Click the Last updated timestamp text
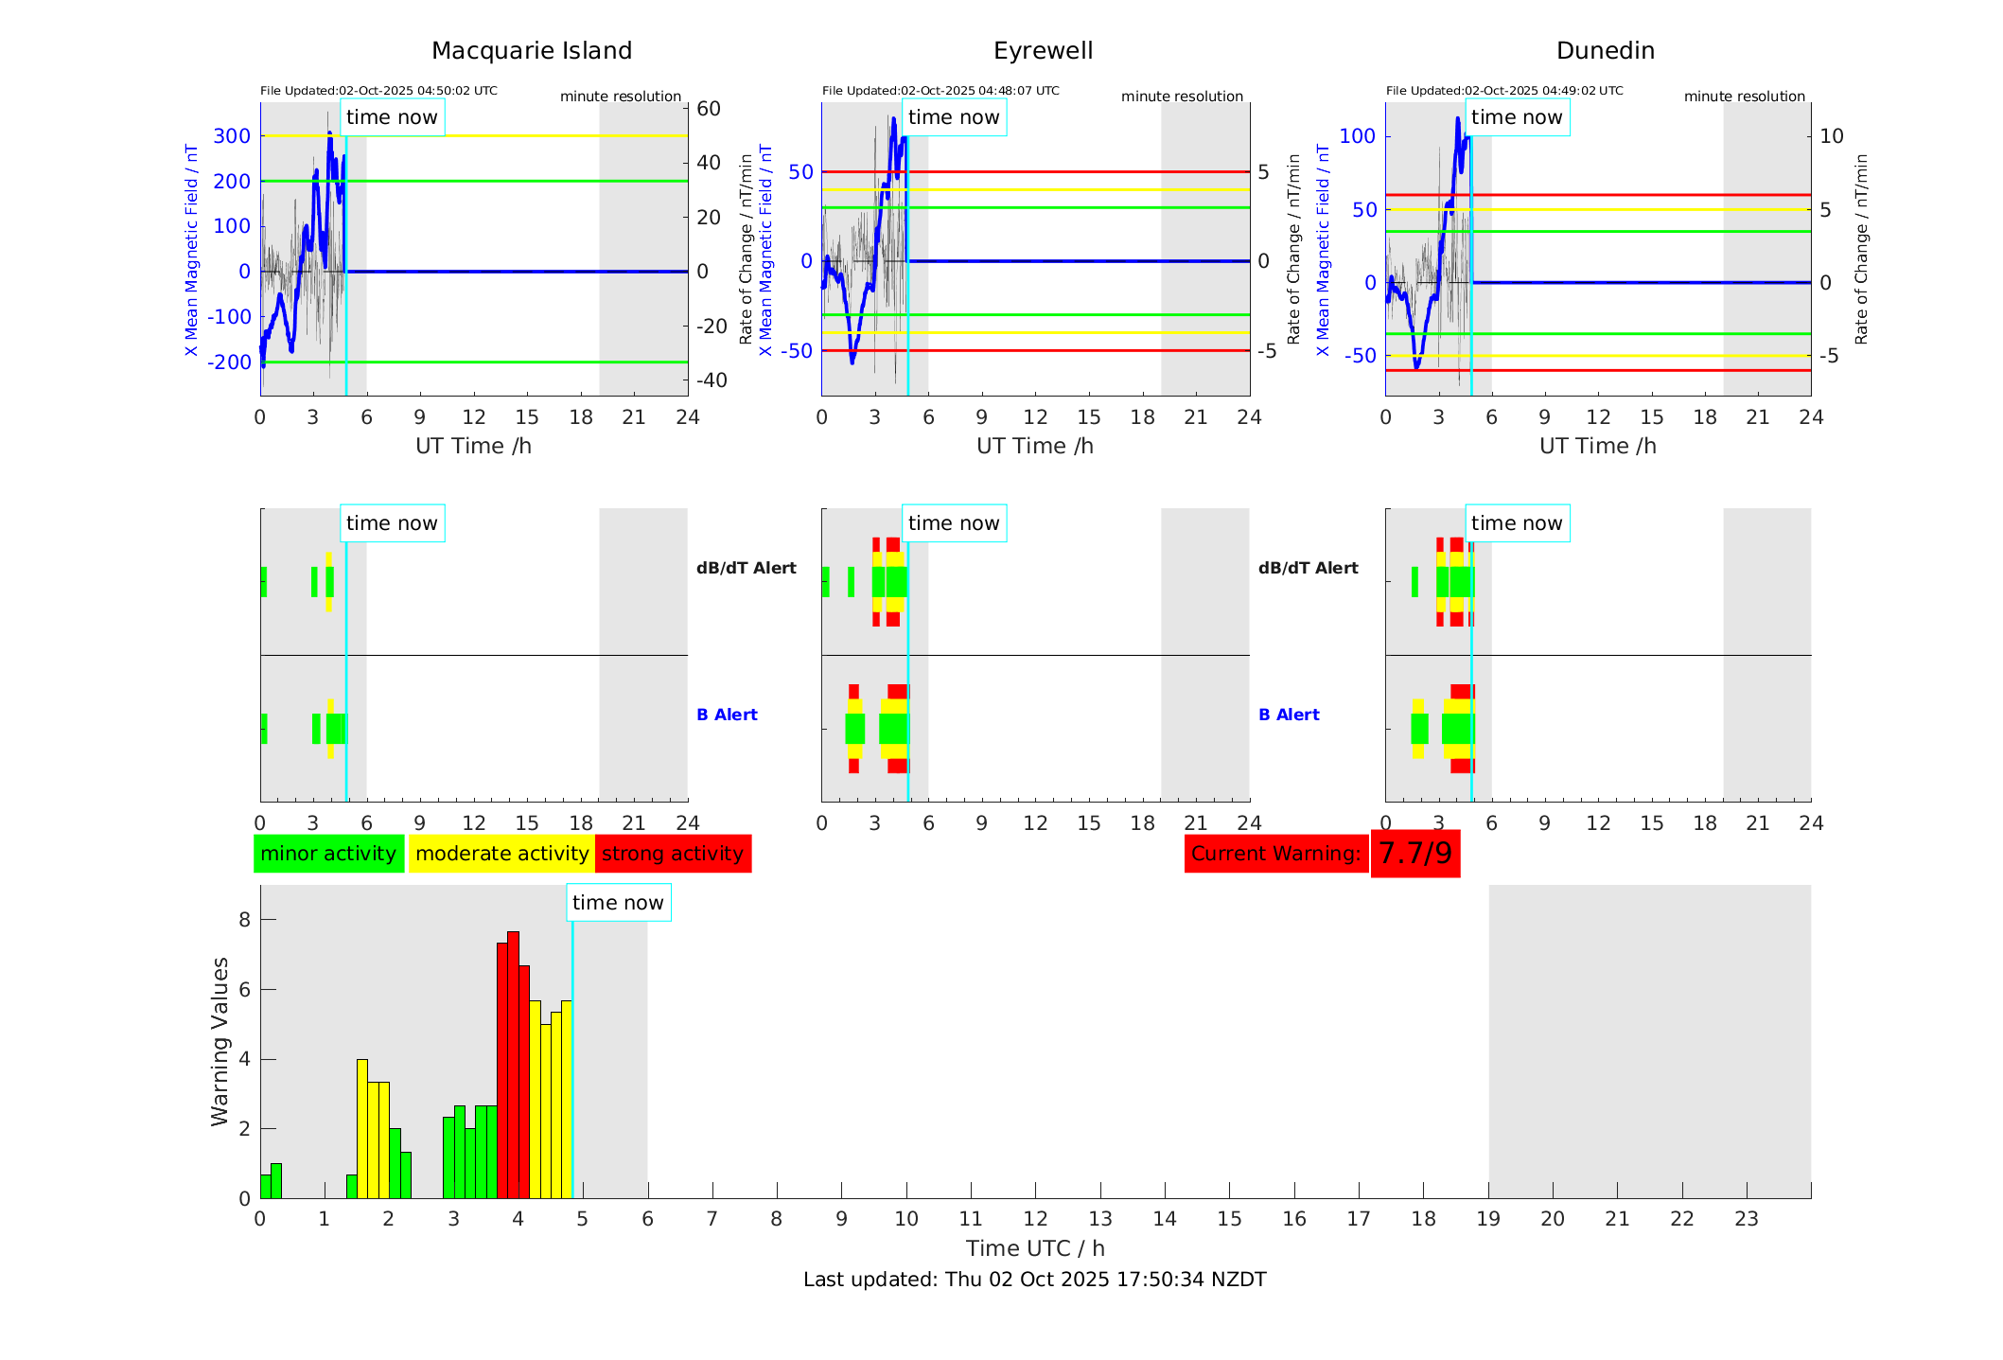The height and width of the screenshot is (1360, 2003). [x=1034, y=1280]
